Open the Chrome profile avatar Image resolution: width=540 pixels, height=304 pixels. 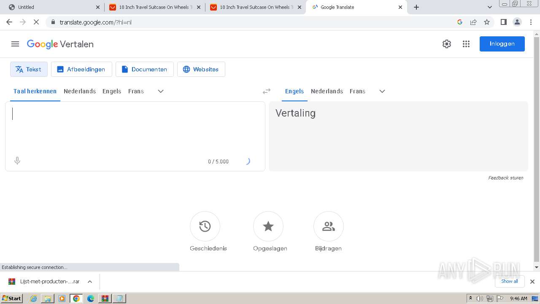coord(517,22)
